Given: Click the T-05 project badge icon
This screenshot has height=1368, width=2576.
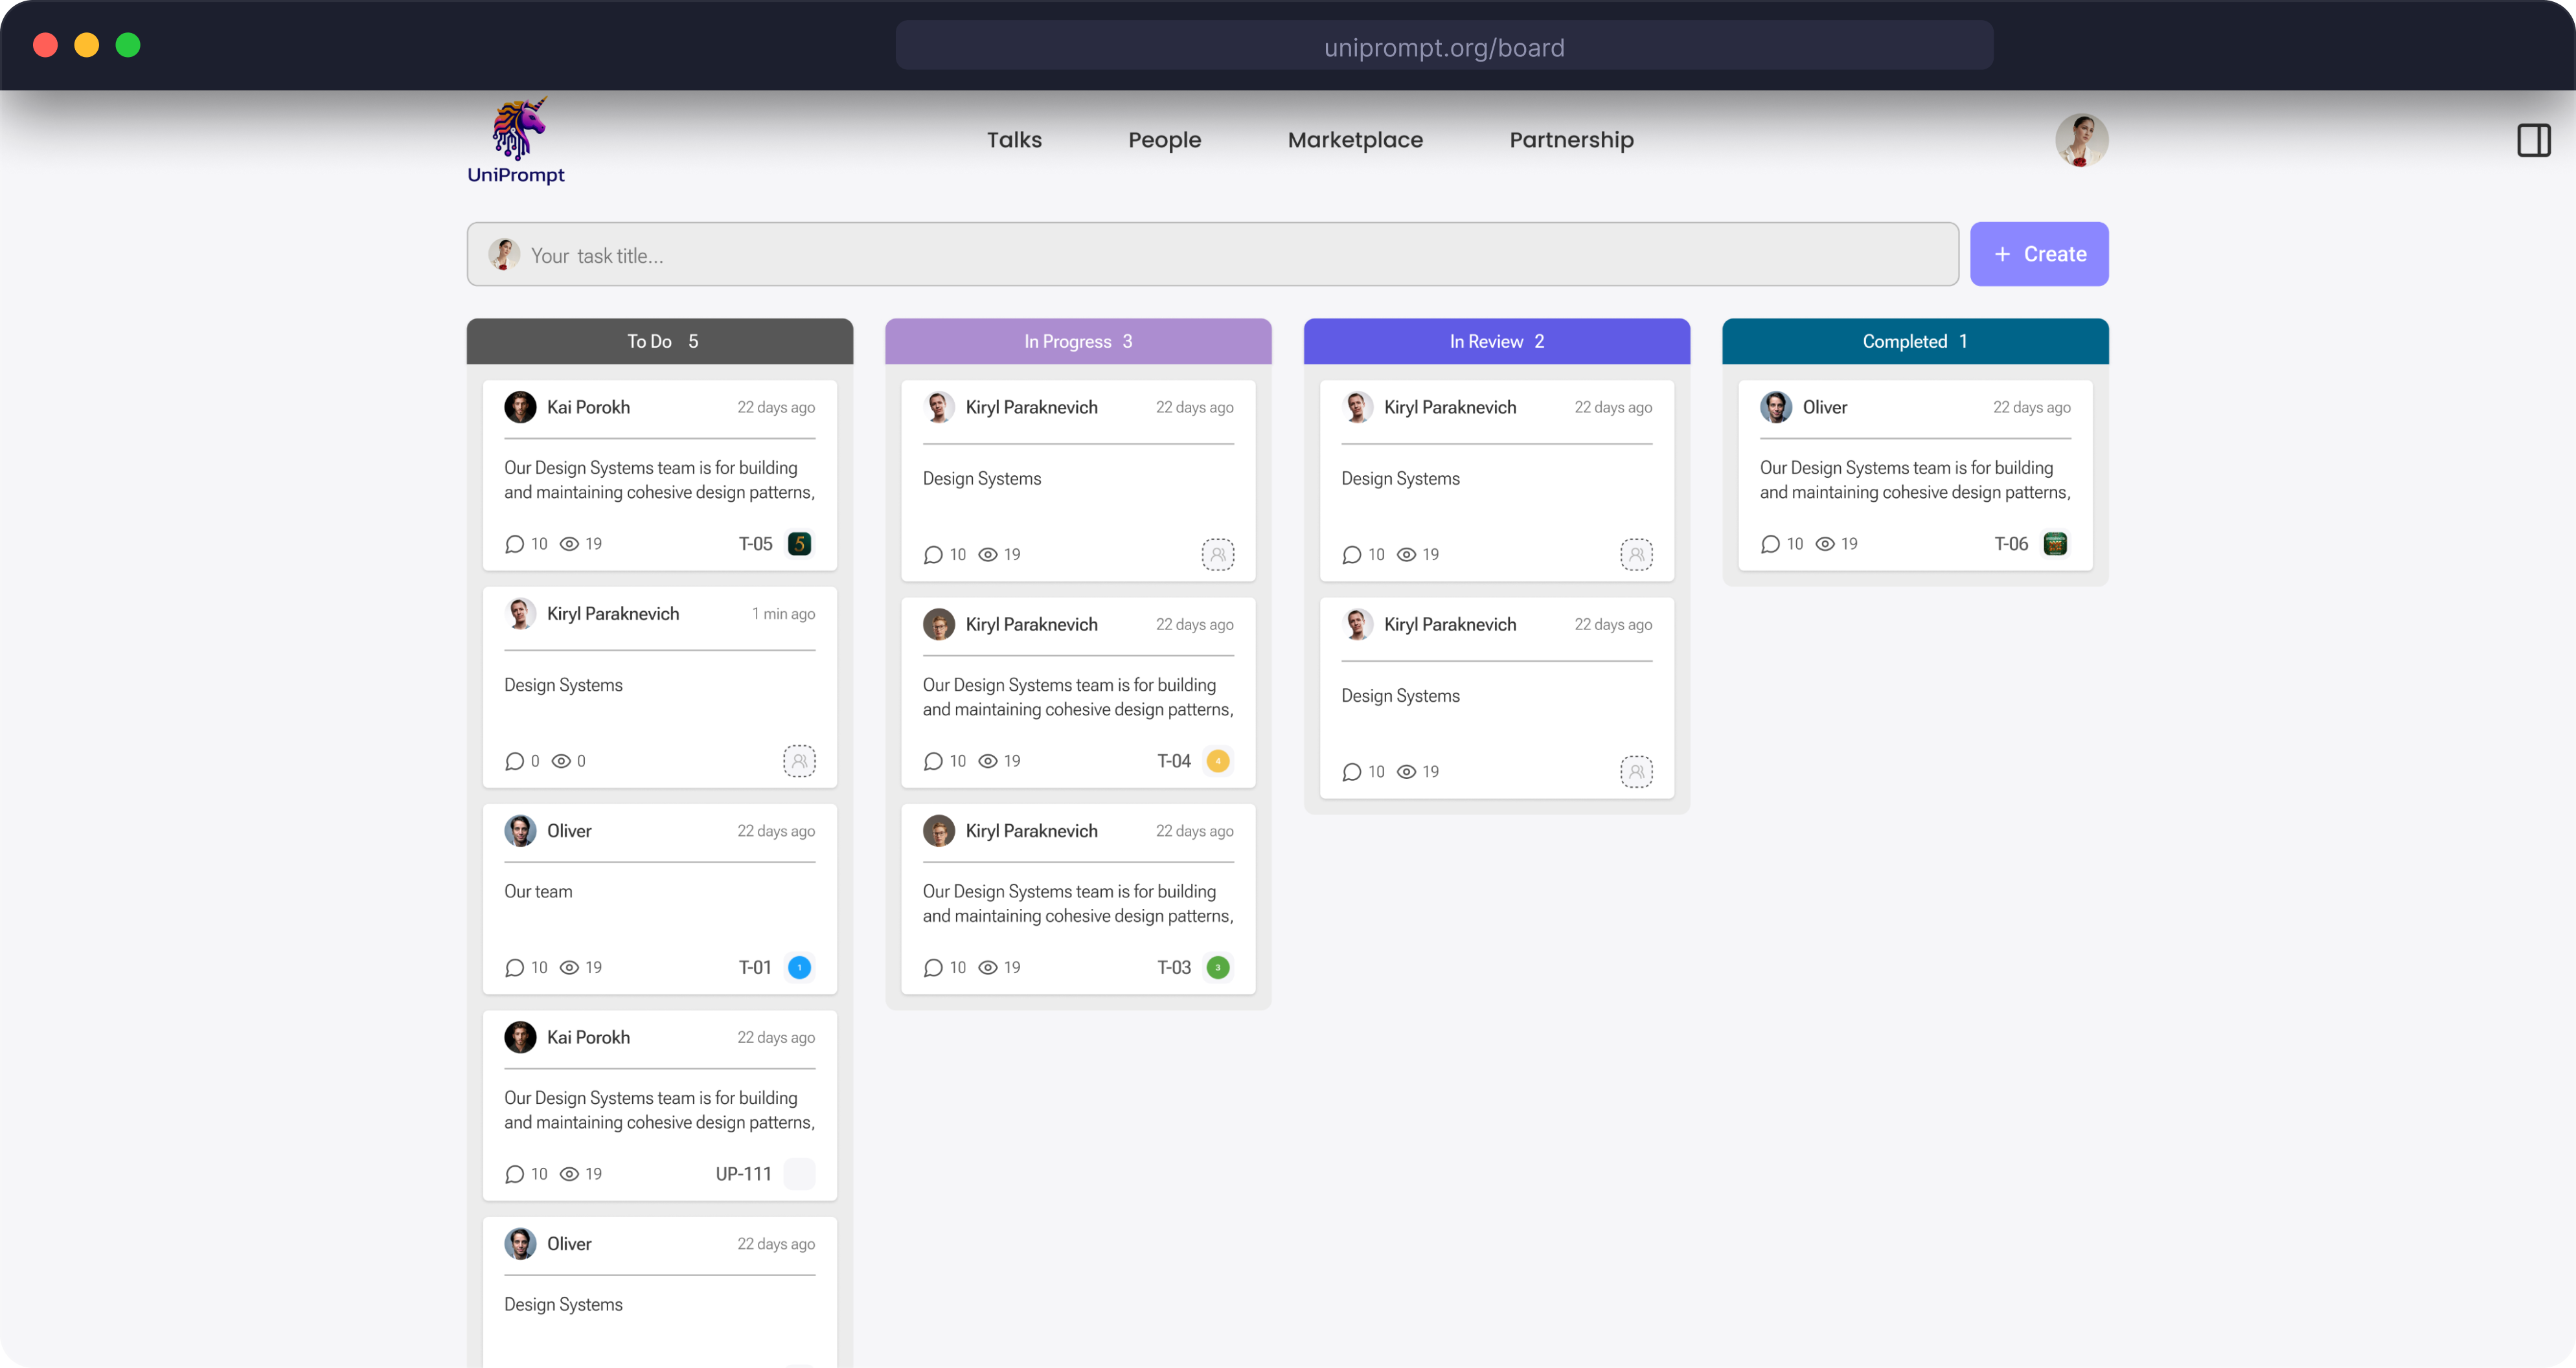Looking at the screenshot, I should pos(799,544).
